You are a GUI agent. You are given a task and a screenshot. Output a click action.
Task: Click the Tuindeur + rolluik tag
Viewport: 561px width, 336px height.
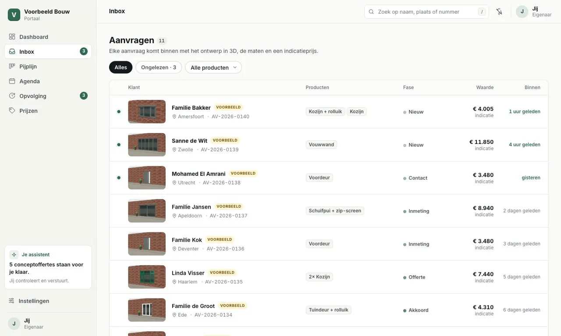(x=328, y=310)
